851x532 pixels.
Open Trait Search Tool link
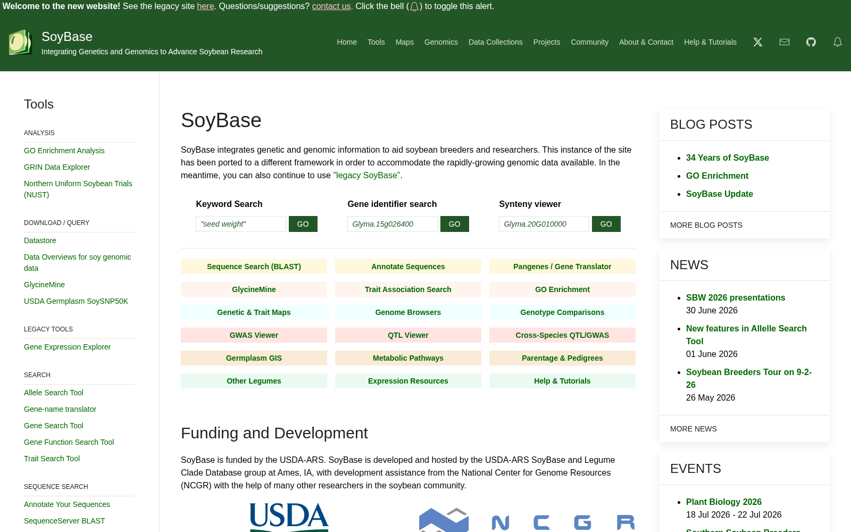[52, 459]
